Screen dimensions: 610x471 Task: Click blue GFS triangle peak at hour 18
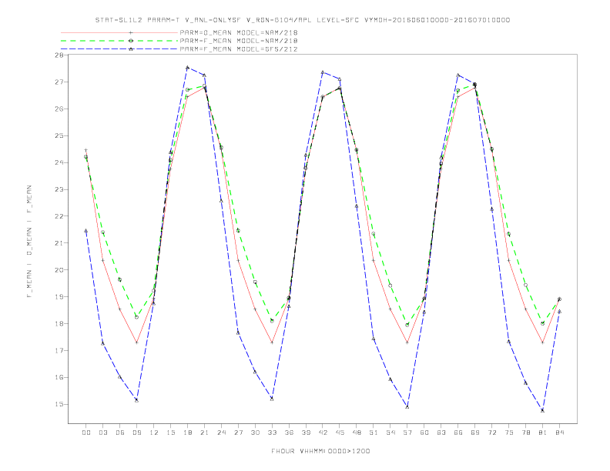(x=187, y=68)
